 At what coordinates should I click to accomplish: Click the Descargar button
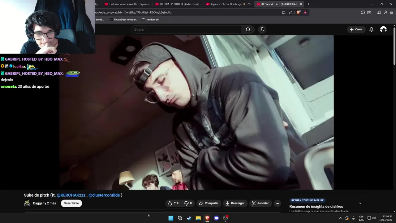click(235, 203)
